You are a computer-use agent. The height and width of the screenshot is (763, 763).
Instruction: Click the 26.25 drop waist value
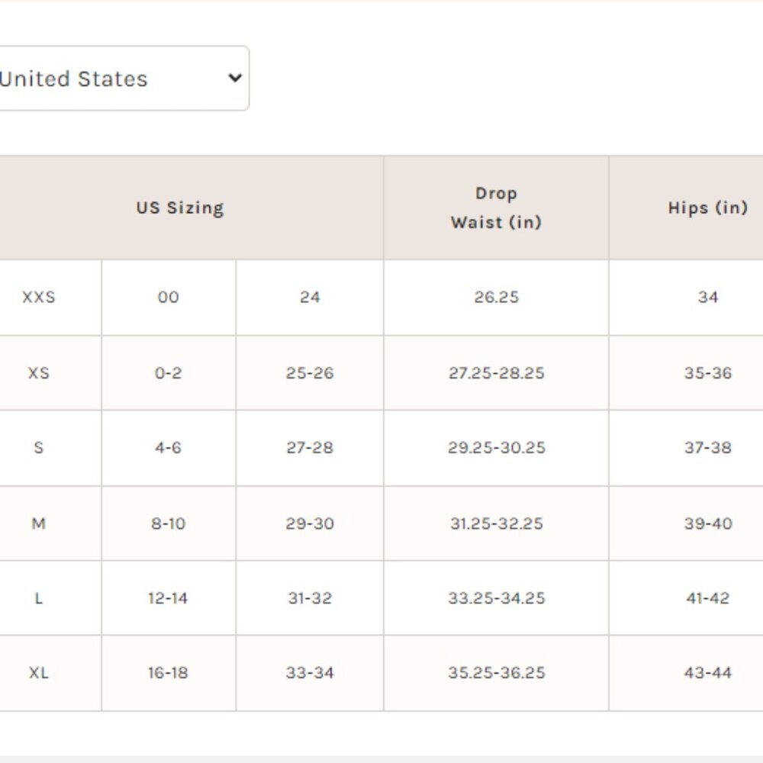coord(496,297)
